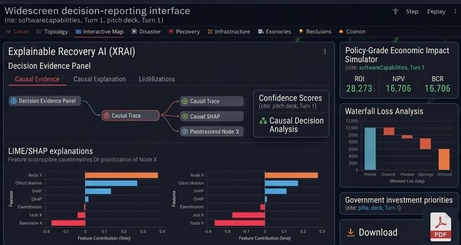The width and height of the screenshot is (461, 245).
Task: Click the red Causal Trace node icon
Action: pyautogui.click(x=106, y=116)
